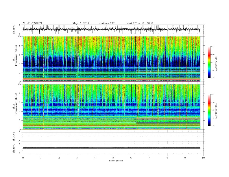Screen dimensions: 229x177
Task: Click the '8' kHz tick on ch.2 spectrogram
Action: point(20,93)
